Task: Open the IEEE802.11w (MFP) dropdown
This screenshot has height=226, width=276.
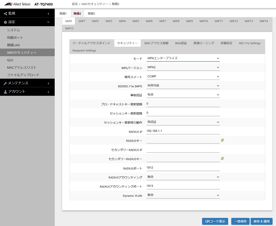Action: [x=183, y=86]
